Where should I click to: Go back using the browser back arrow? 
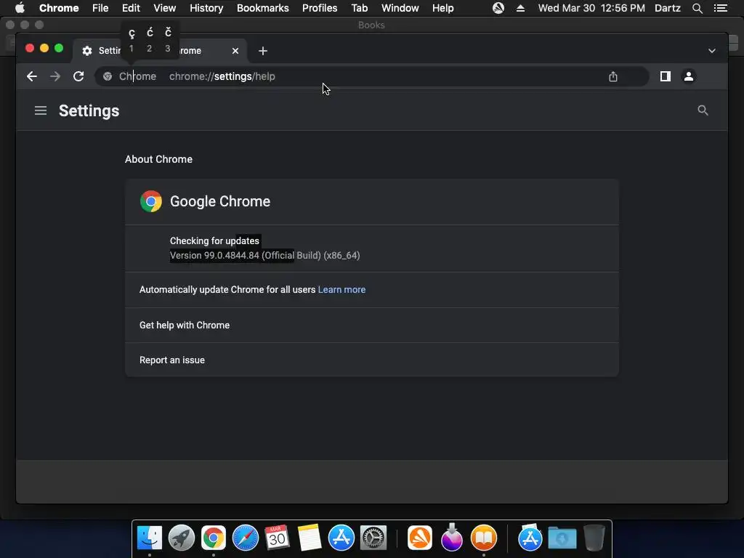[x=32, y=76]
